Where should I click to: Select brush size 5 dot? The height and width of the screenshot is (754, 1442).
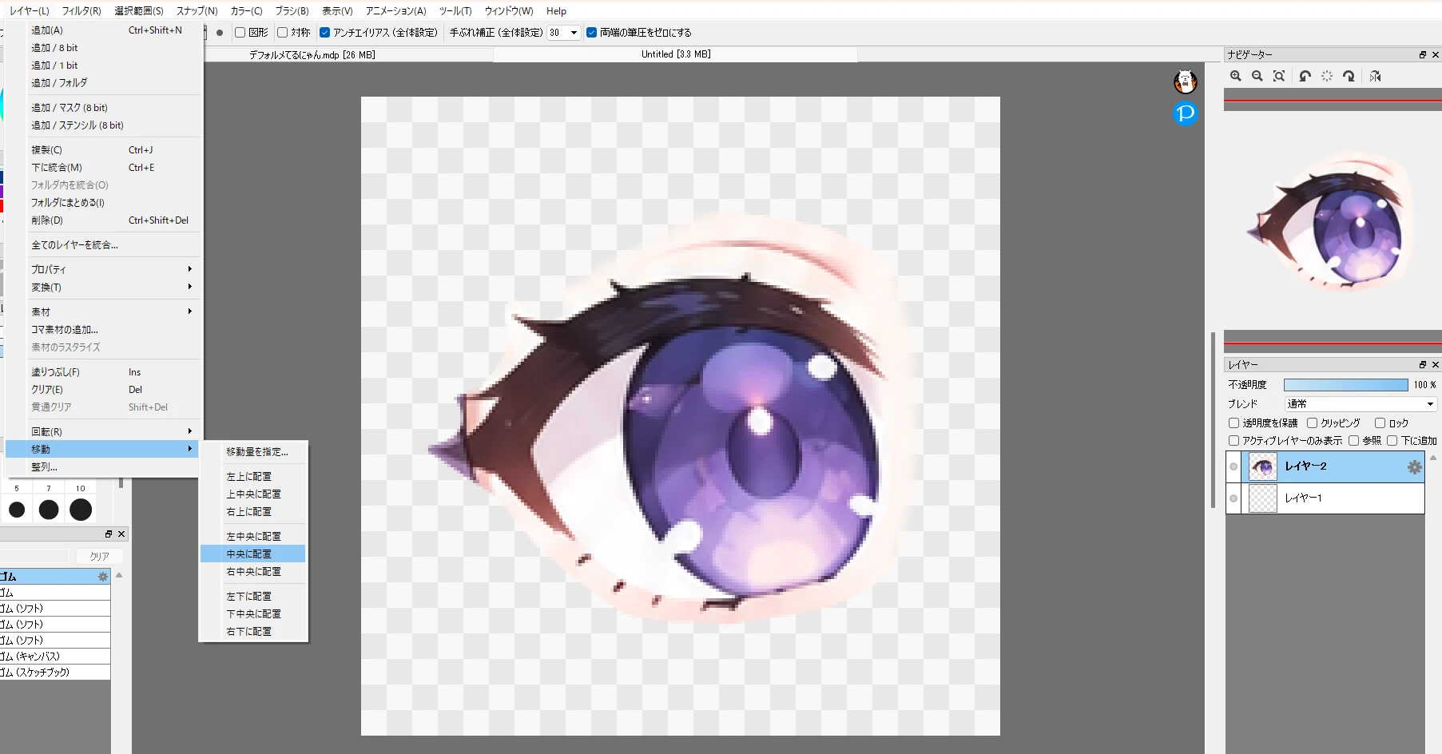click(17, 510)
